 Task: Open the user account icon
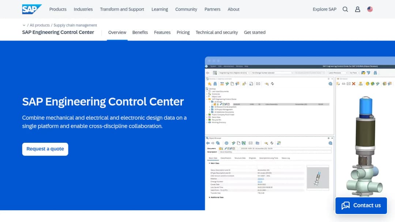click(357, 9)
